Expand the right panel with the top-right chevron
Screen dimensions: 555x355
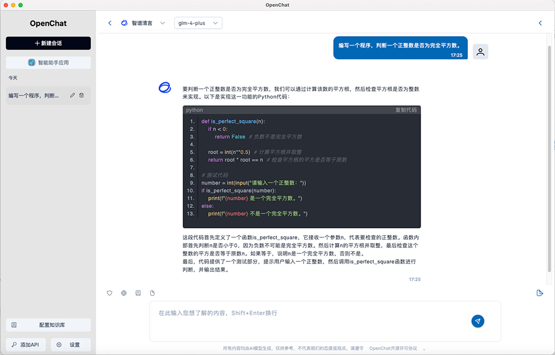click(x=541, y=23)
